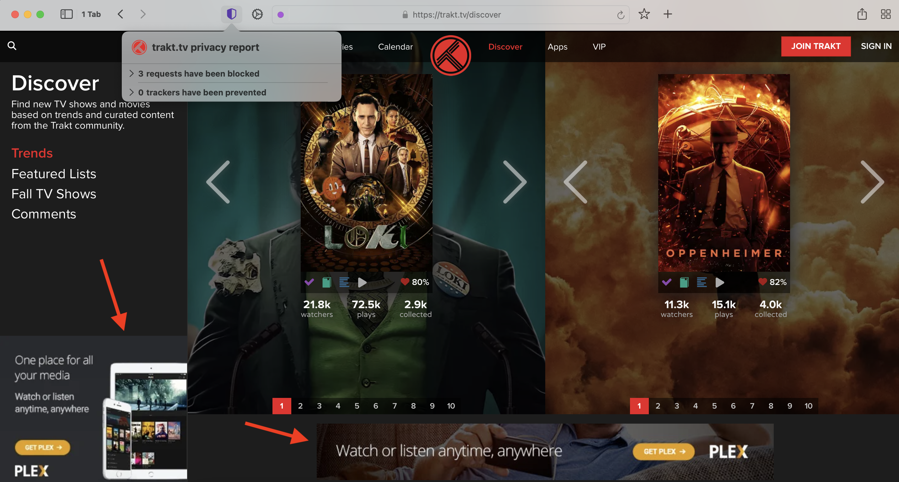This screenshot has height=482, width=899.
Task: Open the Calendar menu item
Action: click(395, 47)
